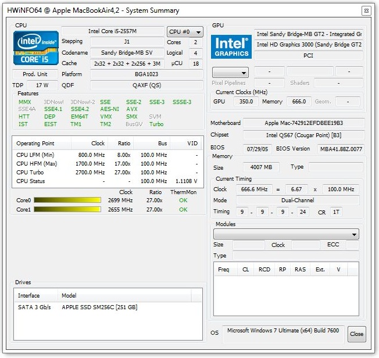Click the CL column header
This screenshot has height=358, width=379.
coord(245,269)
